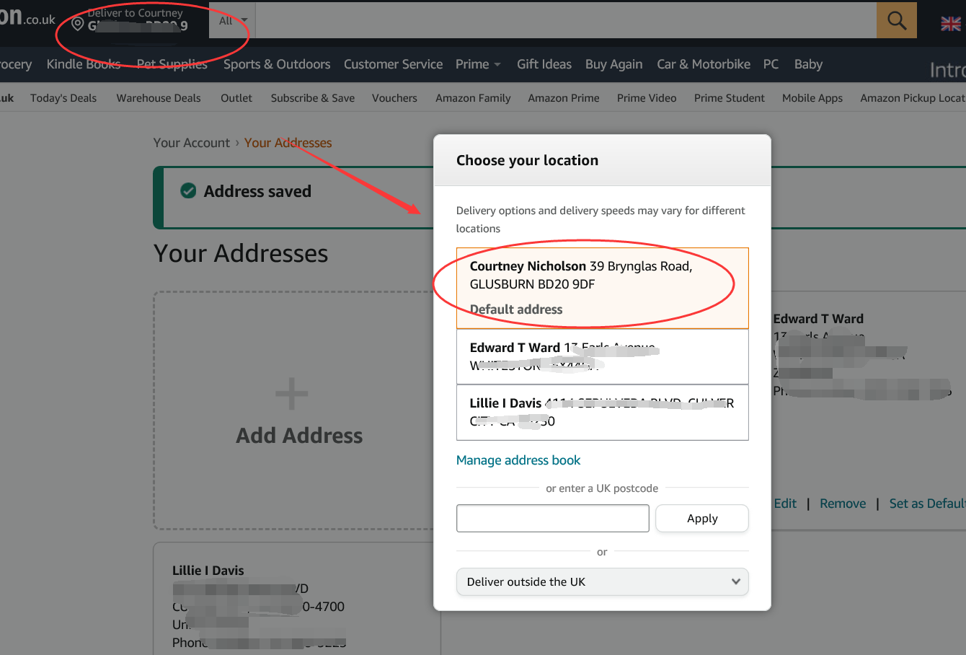Click the main search text box
966x655 pixels.
point(566,20)
